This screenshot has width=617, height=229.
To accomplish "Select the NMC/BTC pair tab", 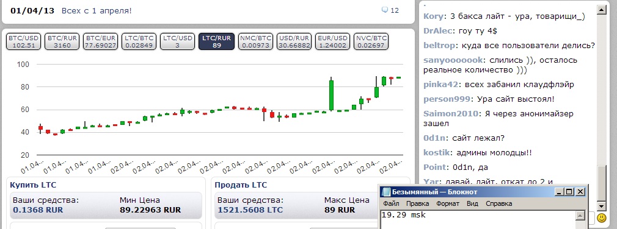I will (255, 41).
